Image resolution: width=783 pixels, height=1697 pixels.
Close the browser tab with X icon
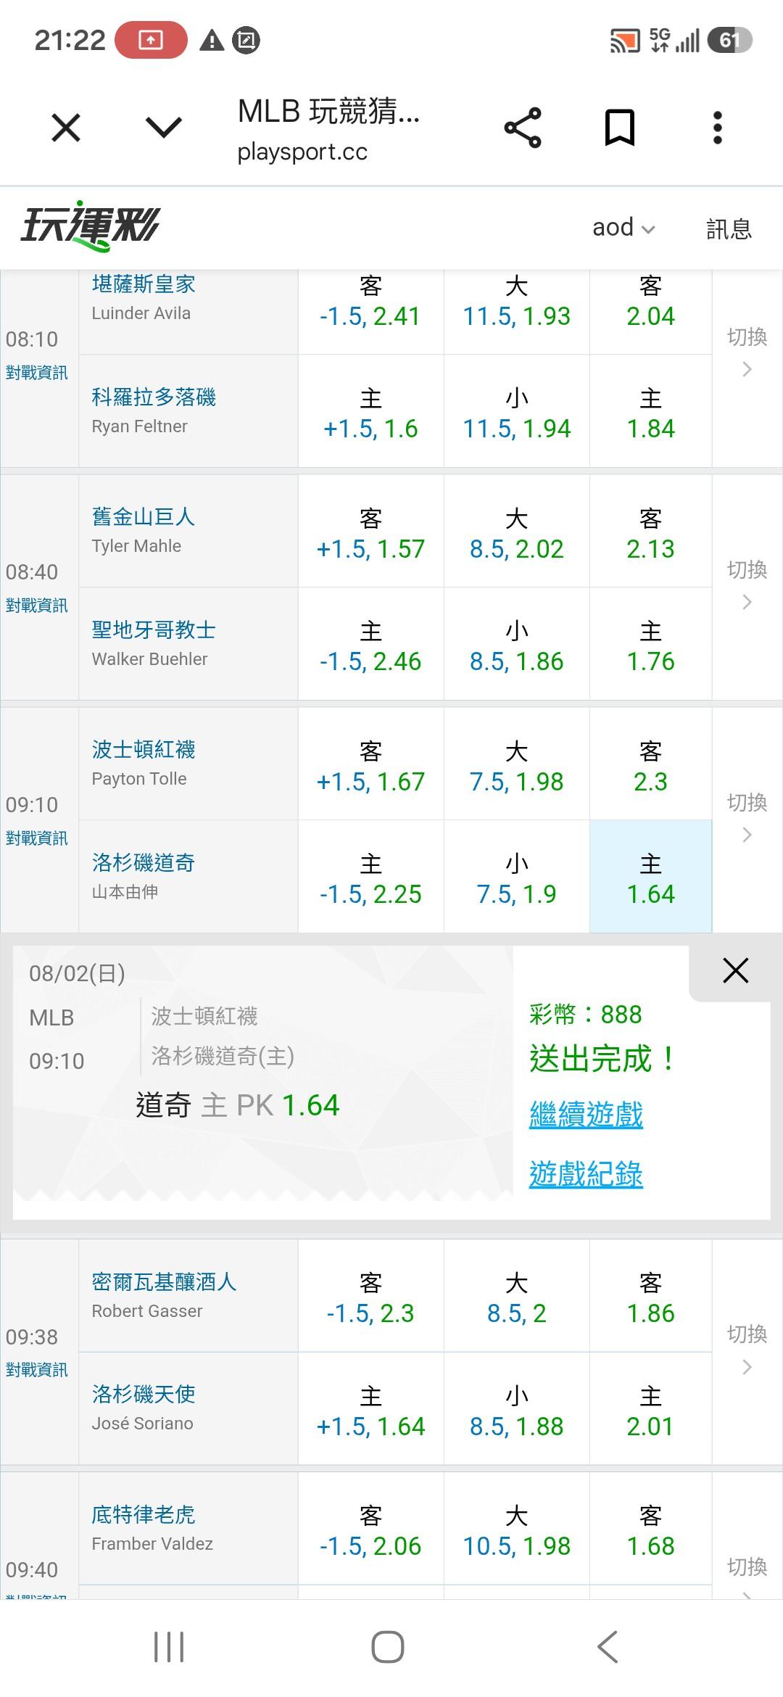coord(66,128)
